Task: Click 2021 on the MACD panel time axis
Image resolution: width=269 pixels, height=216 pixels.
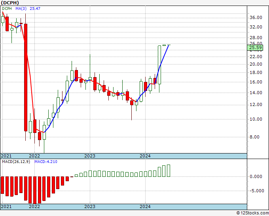Action: tap(6, 207)
